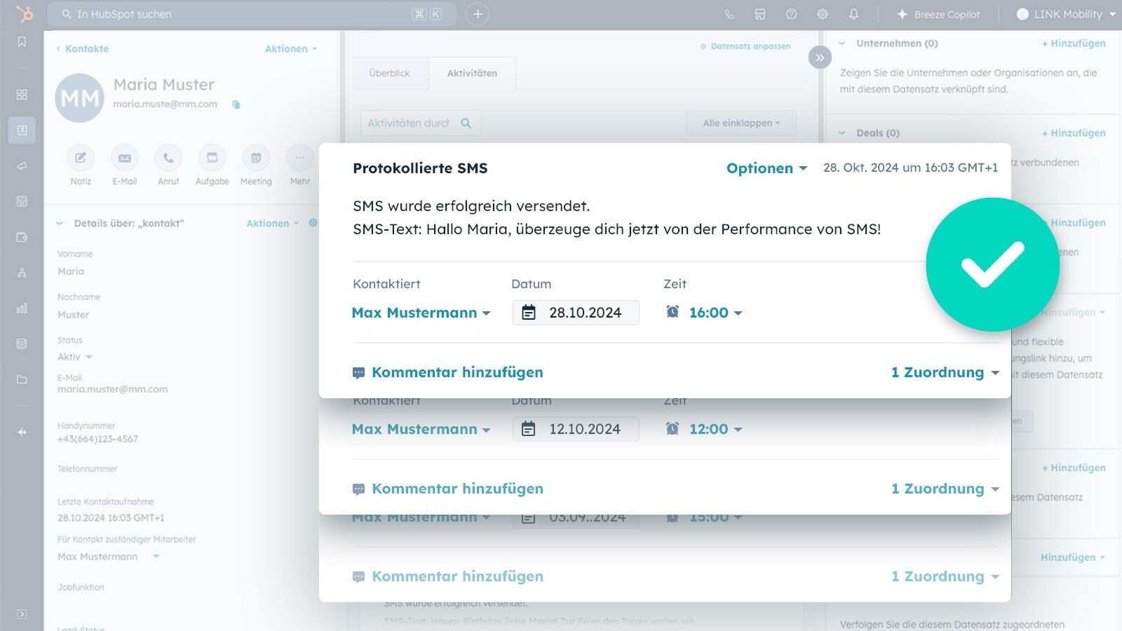Click the E-Mail envelope icon
1122x631 pixels.
(124, 158)
